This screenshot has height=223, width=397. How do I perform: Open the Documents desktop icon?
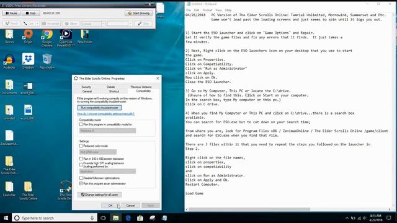tap(9, 87)
